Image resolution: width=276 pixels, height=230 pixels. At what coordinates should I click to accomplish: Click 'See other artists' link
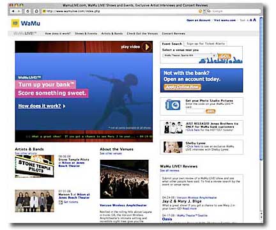tap(26, 153)
